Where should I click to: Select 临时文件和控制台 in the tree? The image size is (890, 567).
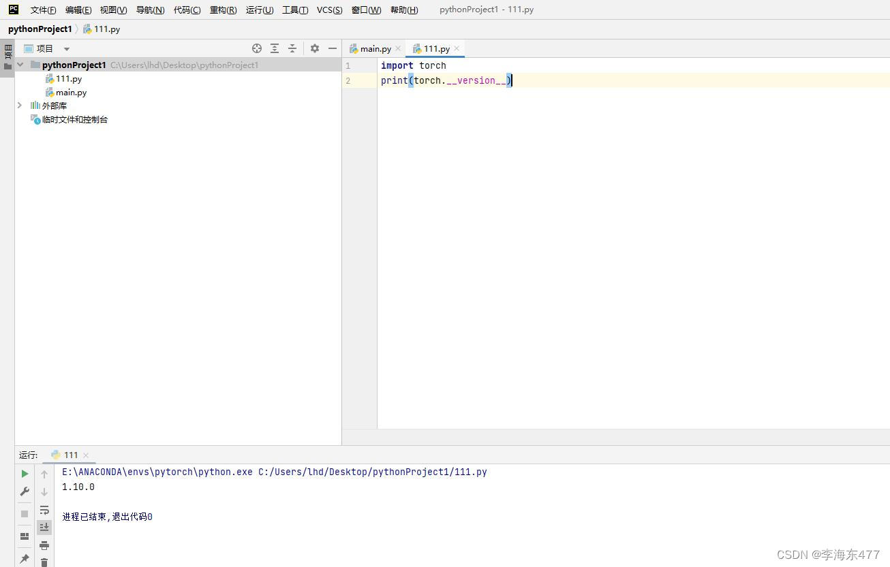point(69,120)
